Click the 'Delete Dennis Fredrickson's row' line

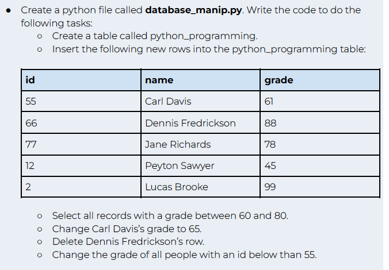(x=128, y=241)
